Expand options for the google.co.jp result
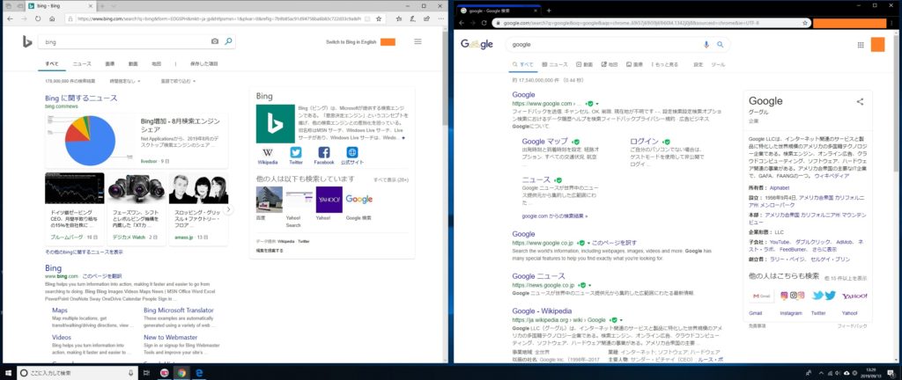This screenshot has height=380, width=902. (588, 244)
